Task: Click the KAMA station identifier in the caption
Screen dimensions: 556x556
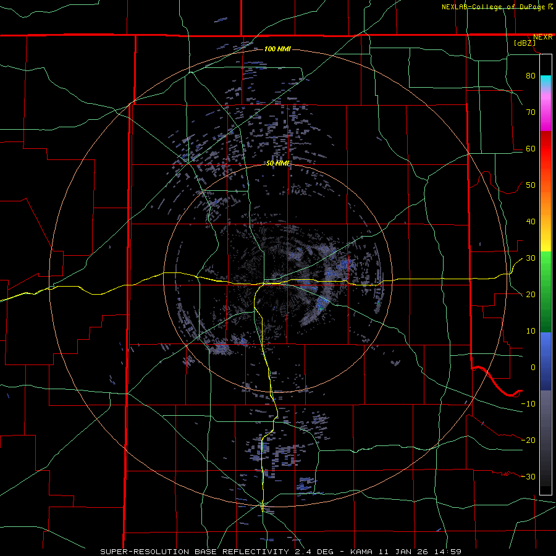Action: pos(361,552)
